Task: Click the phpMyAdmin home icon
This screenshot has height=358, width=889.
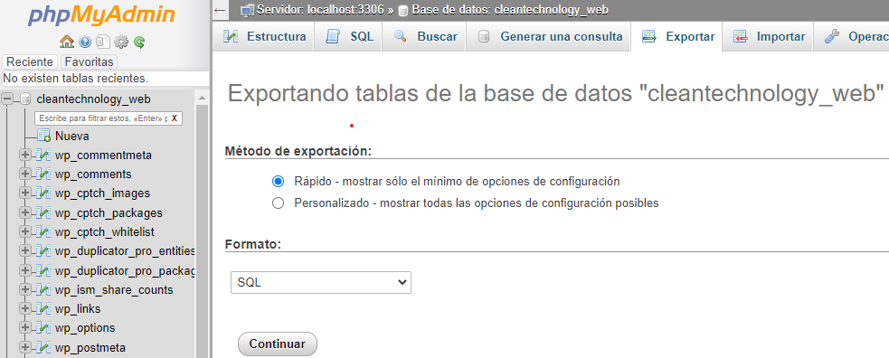Action: 67,42
